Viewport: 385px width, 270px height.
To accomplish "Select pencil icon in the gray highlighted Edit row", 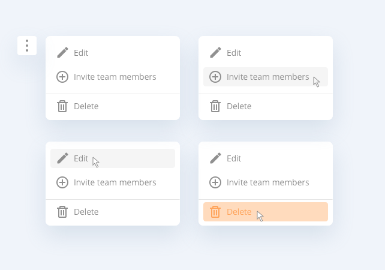I will (62, 158).
